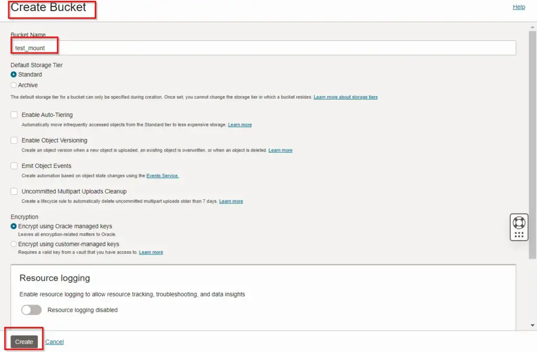
Task: Turn on the Resource logging switch
Action: [31, 310]
